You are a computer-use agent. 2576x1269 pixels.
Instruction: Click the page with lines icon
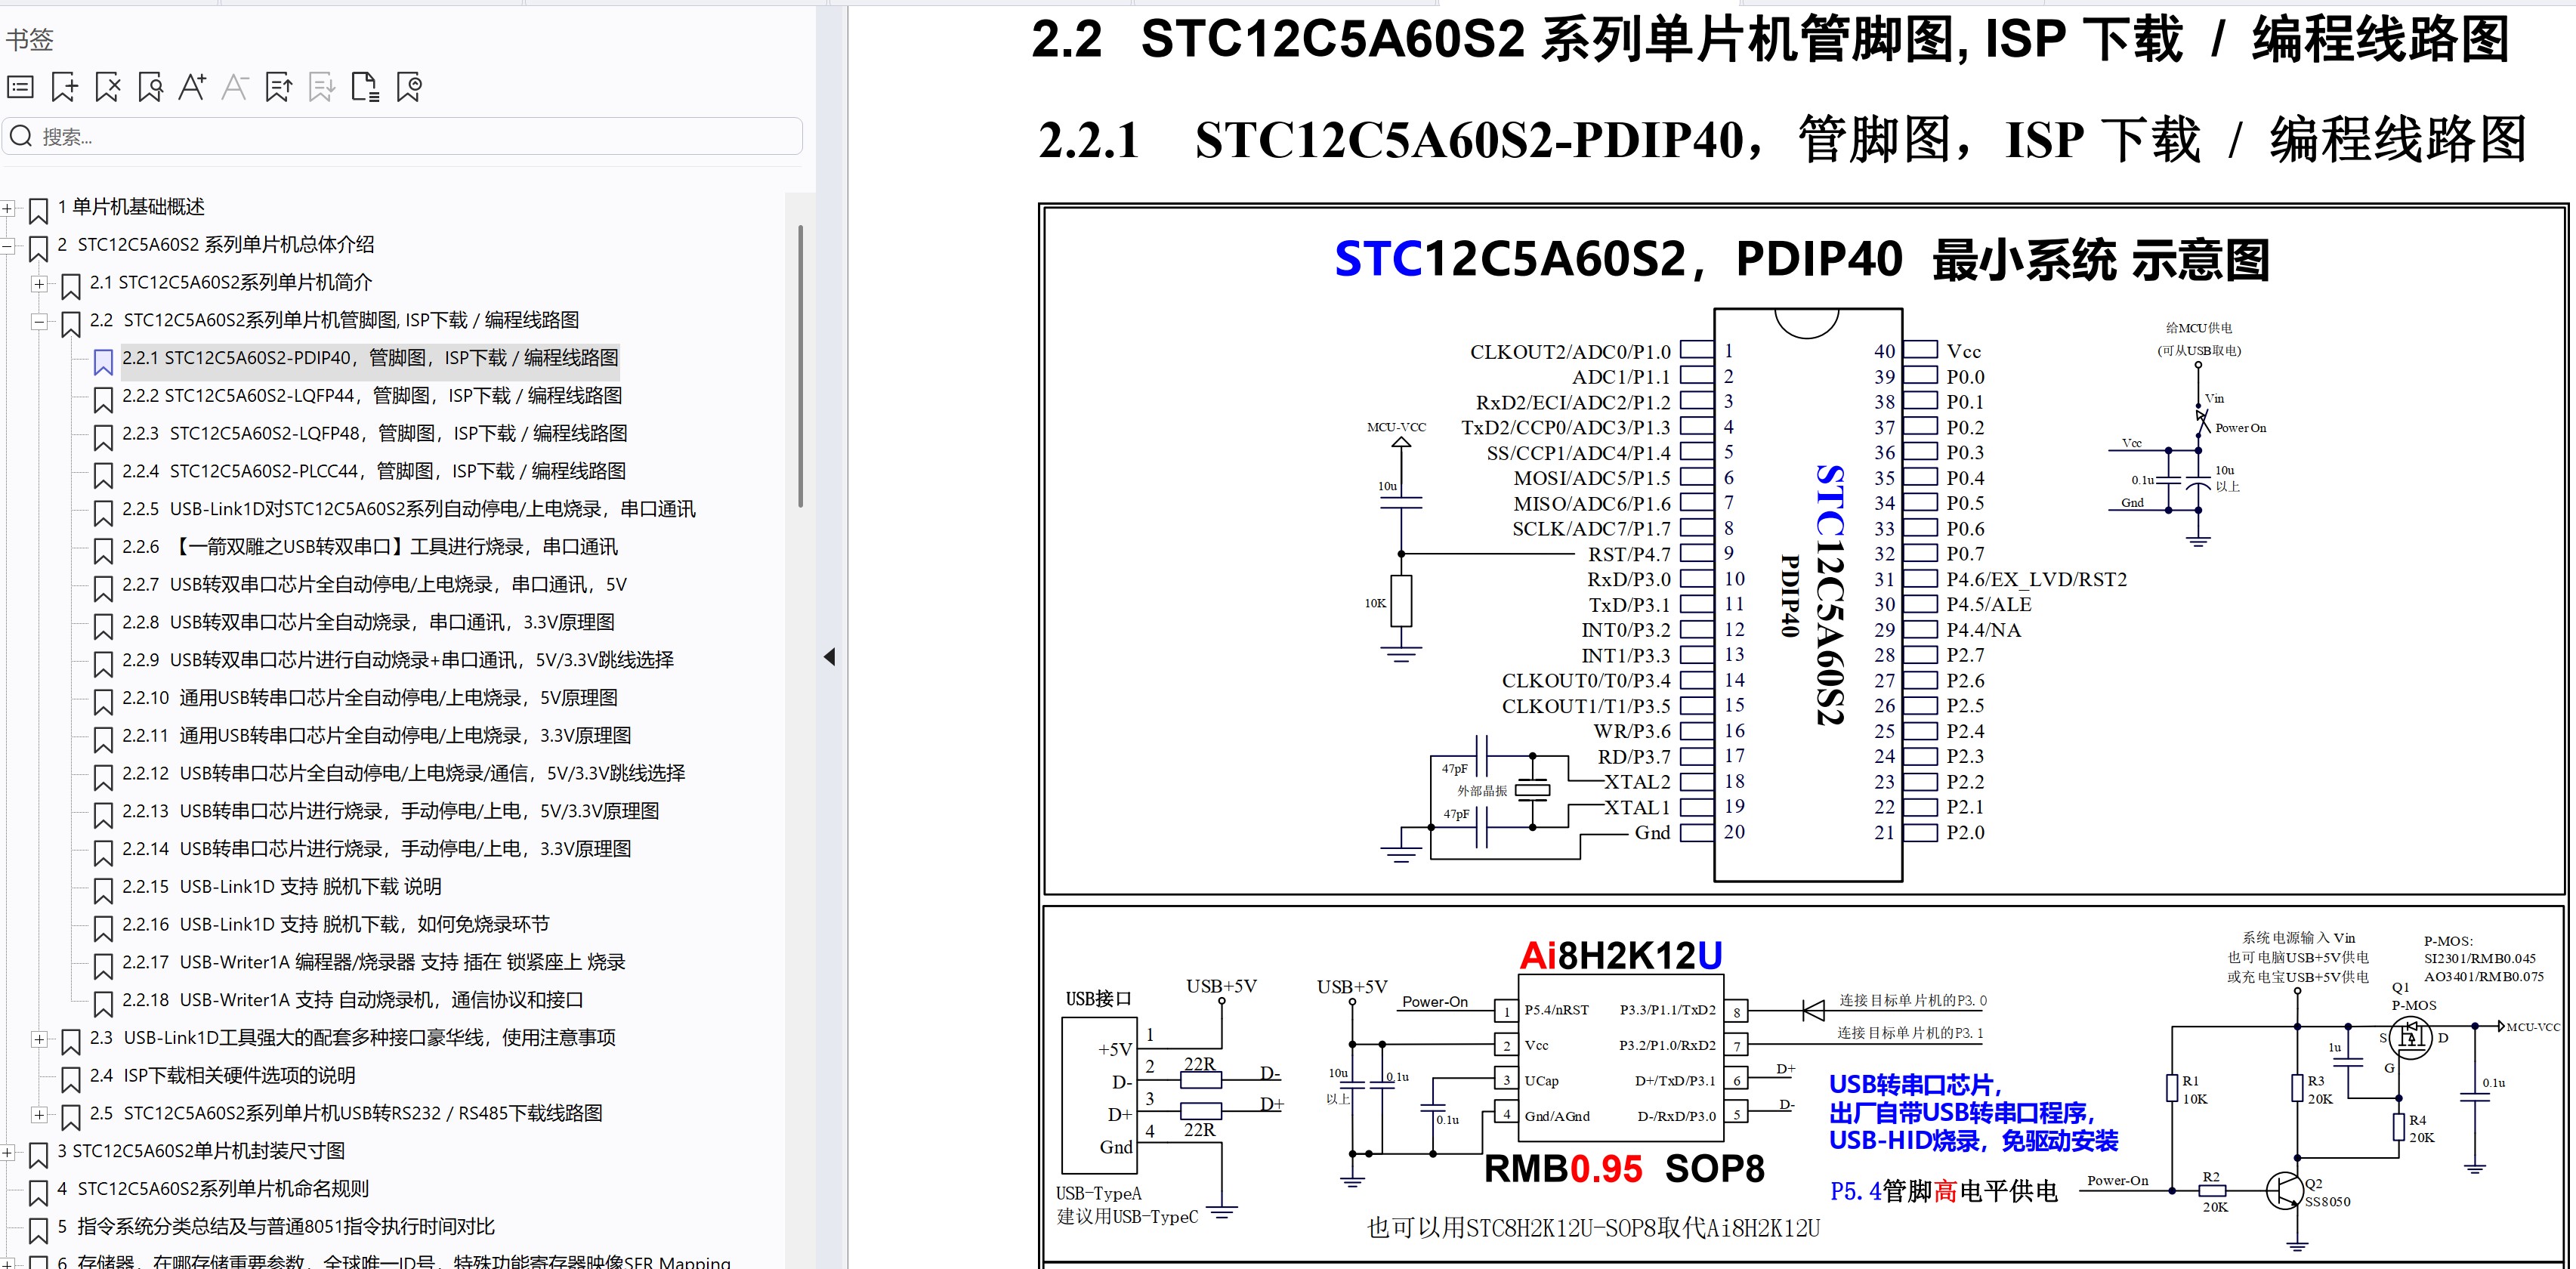(x=365, y=88)
